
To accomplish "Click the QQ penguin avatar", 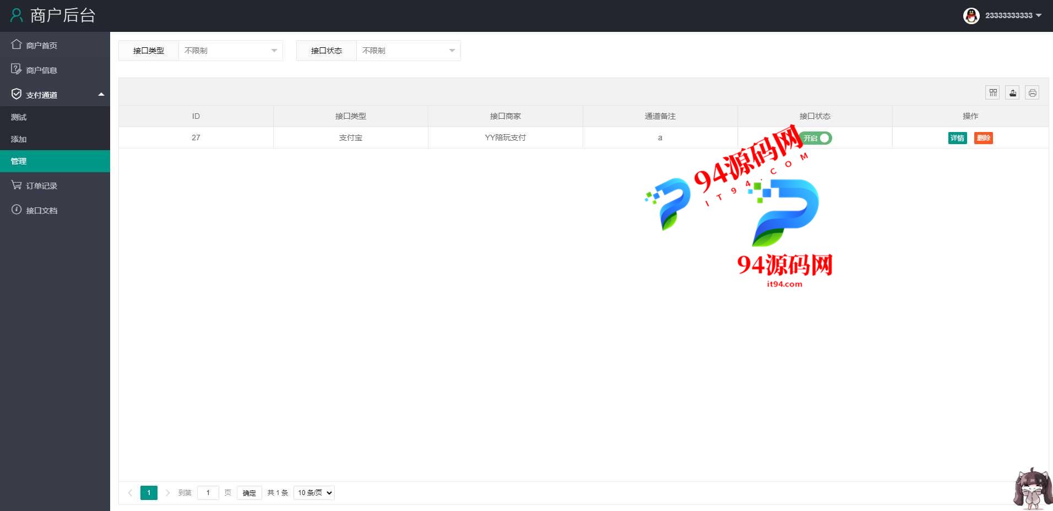I will click(x=971, y=15).
